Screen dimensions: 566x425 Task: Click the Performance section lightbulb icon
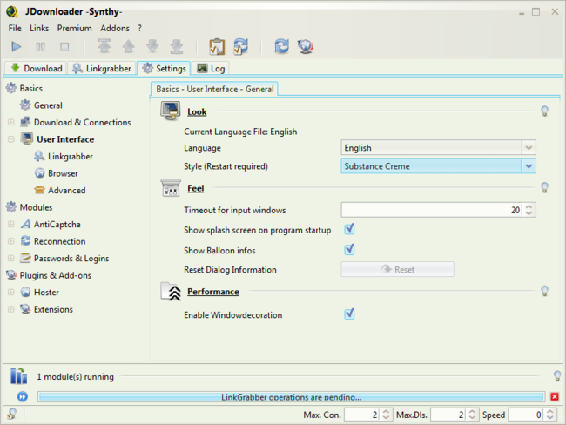545,291
